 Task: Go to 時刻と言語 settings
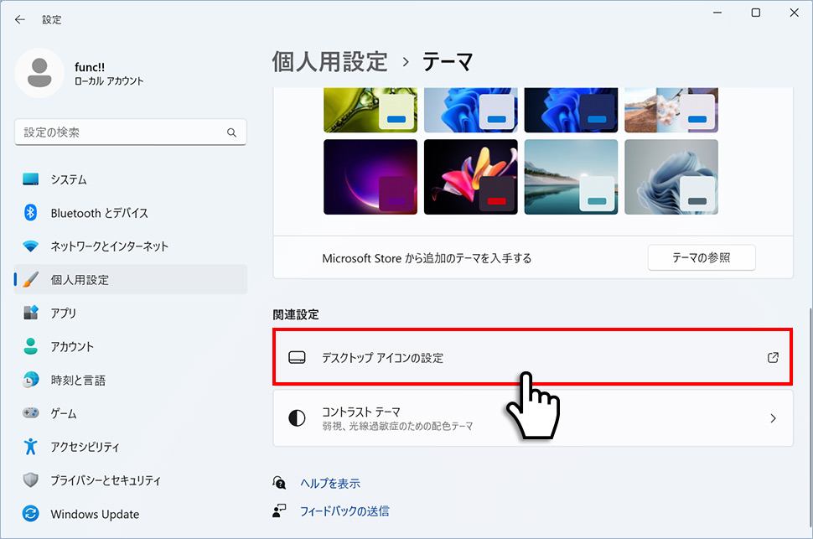131,380
